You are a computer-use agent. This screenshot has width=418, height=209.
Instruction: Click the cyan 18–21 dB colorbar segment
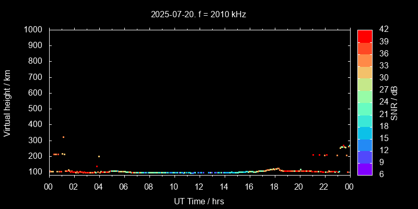(x=364, y=120)
